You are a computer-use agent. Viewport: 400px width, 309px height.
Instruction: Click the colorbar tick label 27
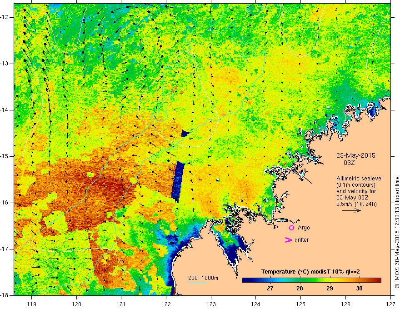[x=270, y=289]
